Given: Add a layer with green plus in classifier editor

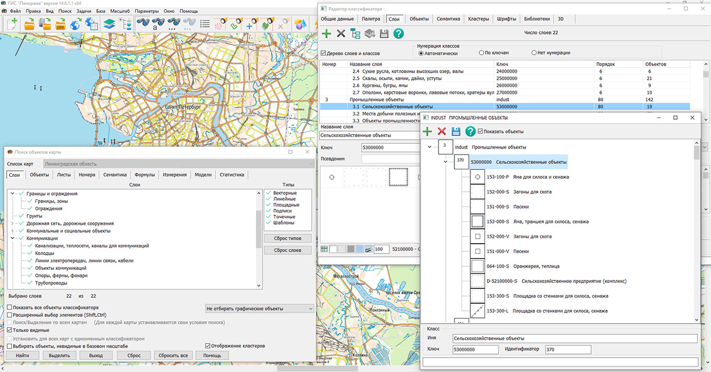Looking at the screenshot, I should 327,34.
